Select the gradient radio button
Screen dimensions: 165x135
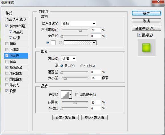(61, 43)
